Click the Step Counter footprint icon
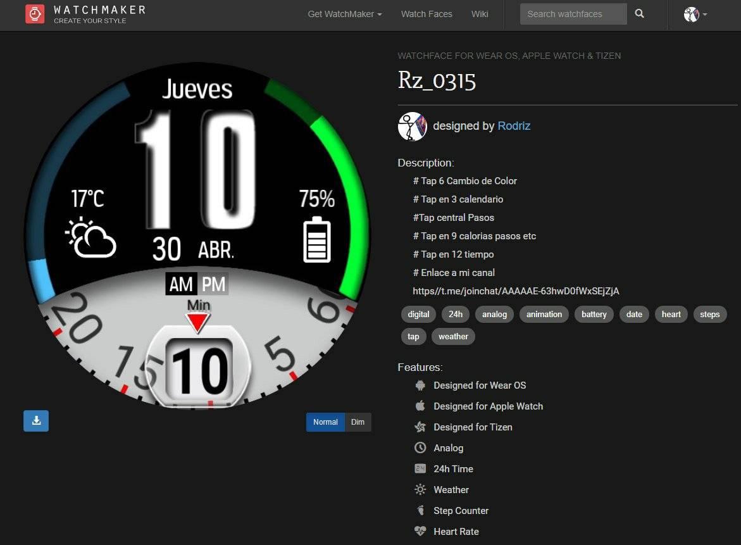The height and width of the screenshot is (545, 741). point(420,510)
